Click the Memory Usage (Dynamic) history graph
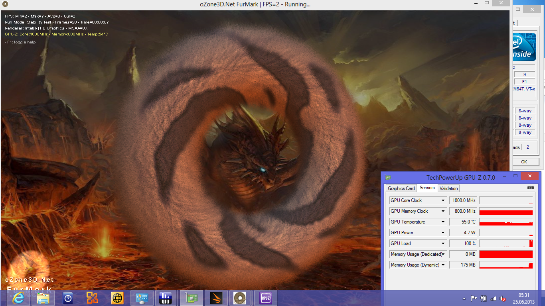The width and height of the screenshot is (545, 306). pyautogui.click(x=506, y=265)
